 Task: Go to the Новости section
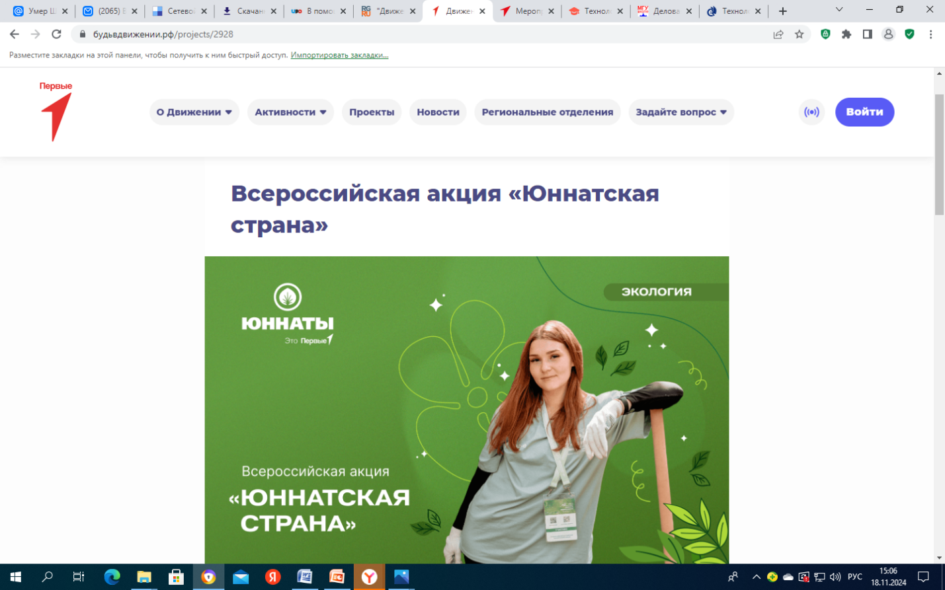click(x=438, y=112)
